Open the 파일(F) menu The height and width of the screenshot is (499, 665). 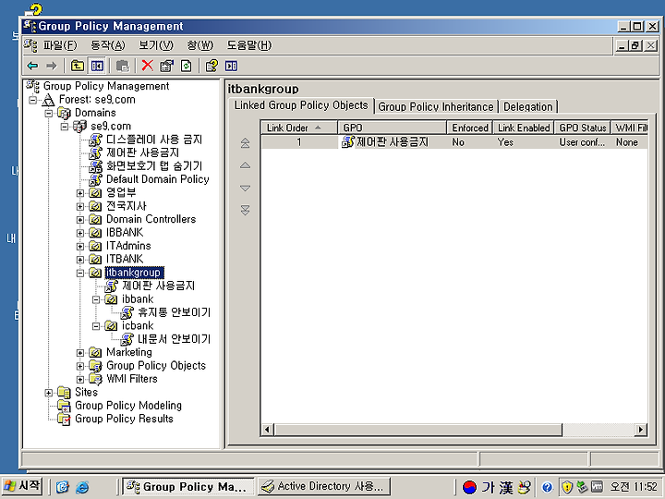click(x=60, y=45)
